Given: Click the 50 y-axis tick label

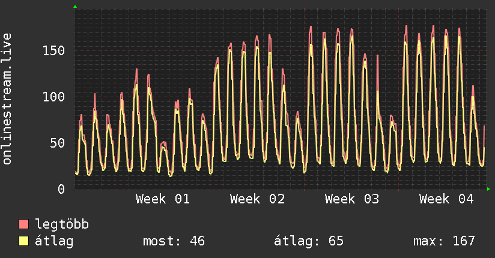Looking at the screenshot, I should (58, 143).
